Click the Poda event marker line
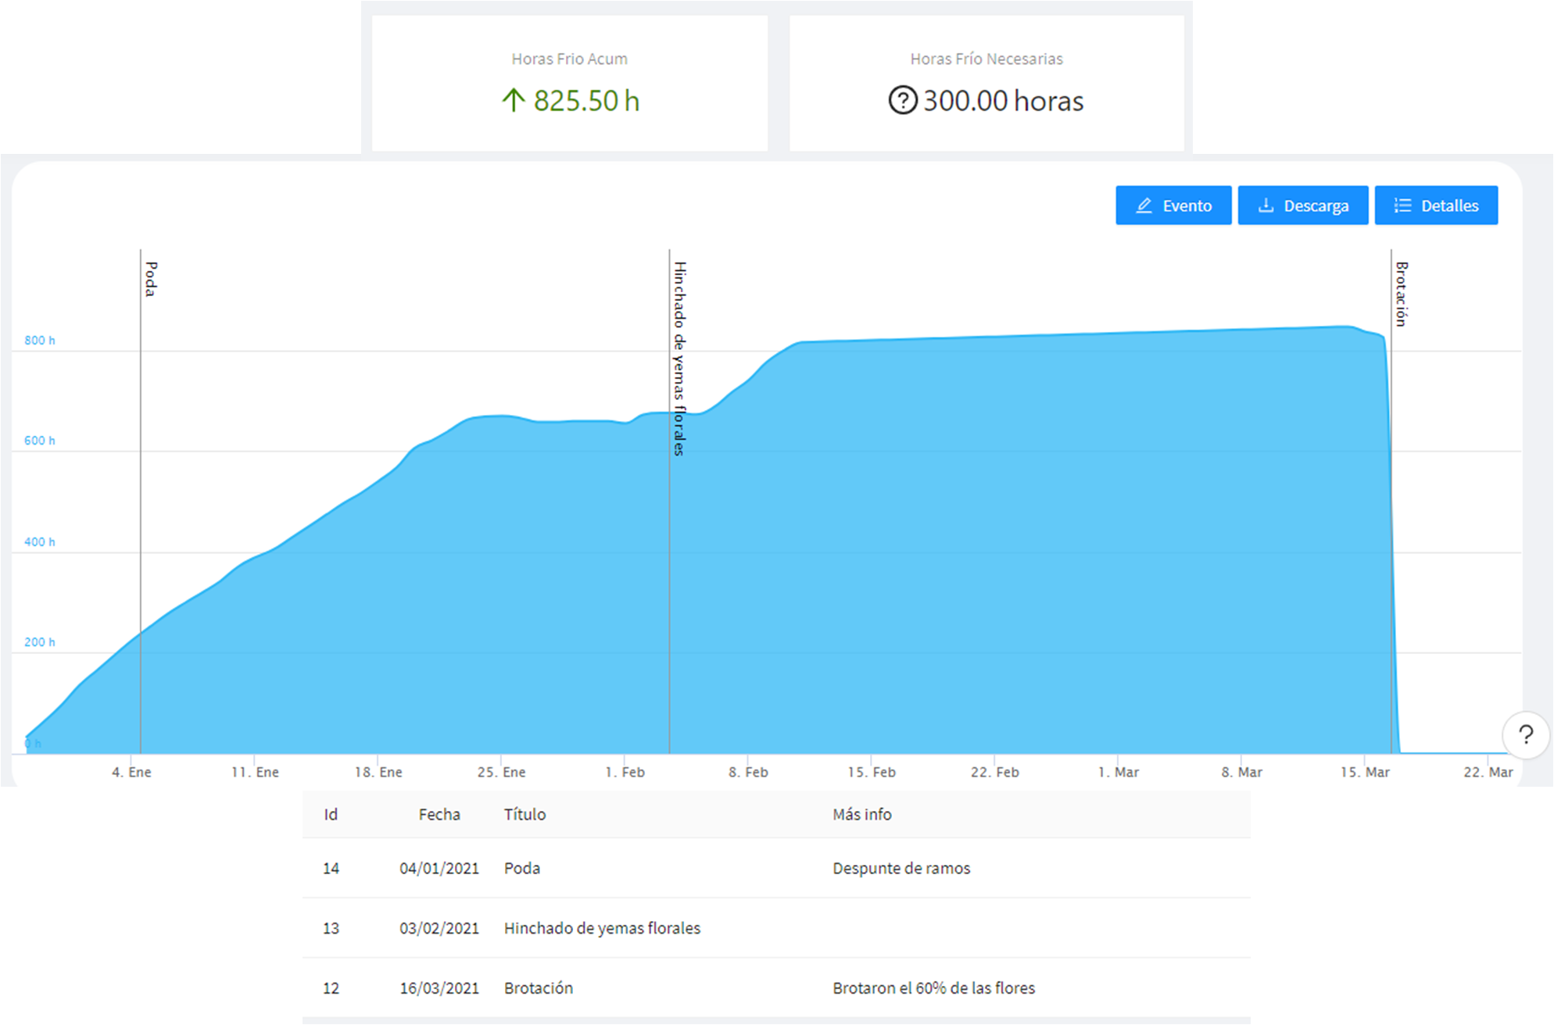This screenshot has height=1025, width=1554. [141, 469]
